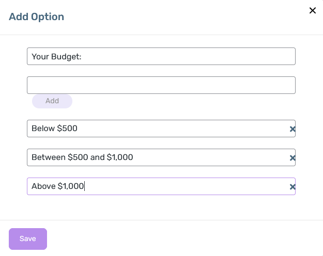Dismiss the dialog with the top-right X
Image resolution: width=323 pixels, height=256 pixels.
coord(312,10)
